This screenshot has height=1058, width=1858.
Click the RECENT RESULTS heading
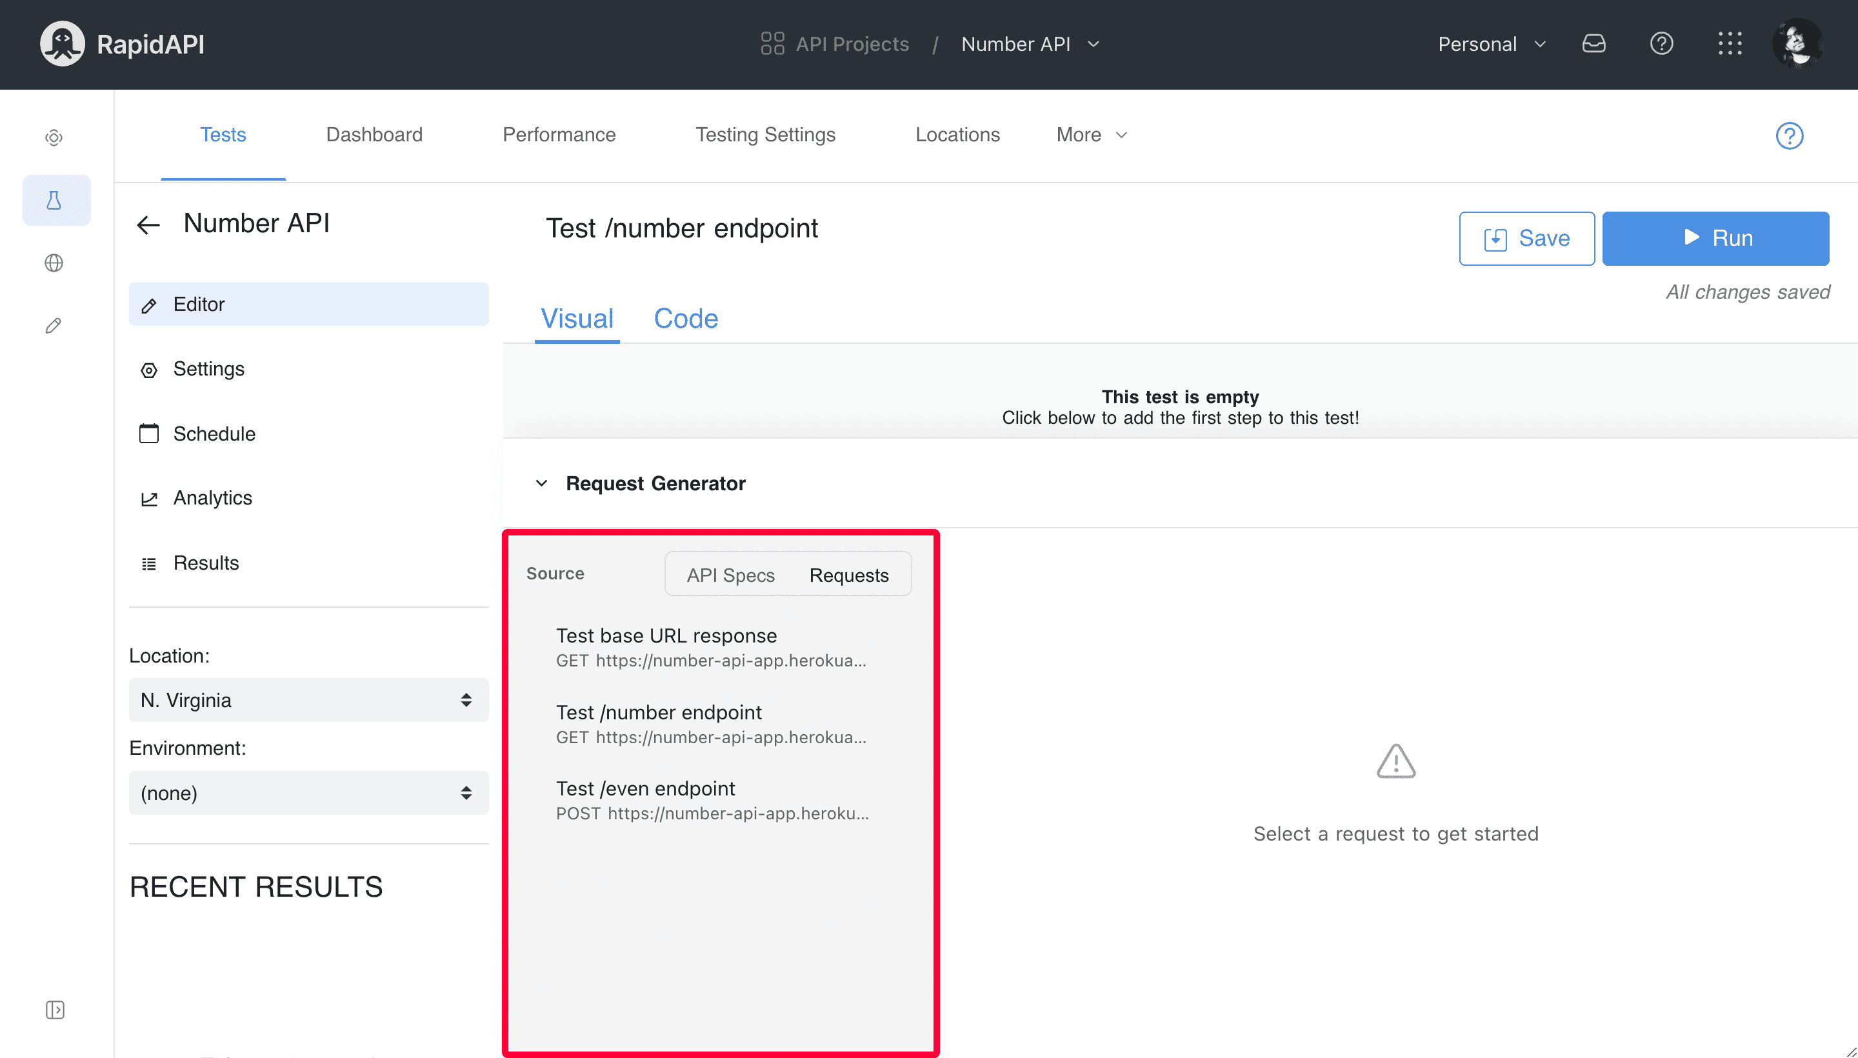click(x=255, y=887)
